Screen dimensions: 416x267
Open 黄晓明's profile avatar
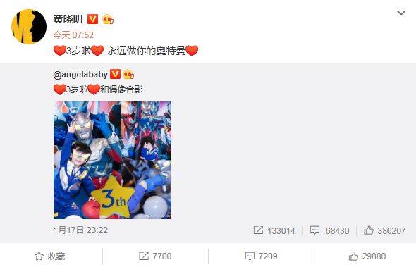(x=29, y=27)
